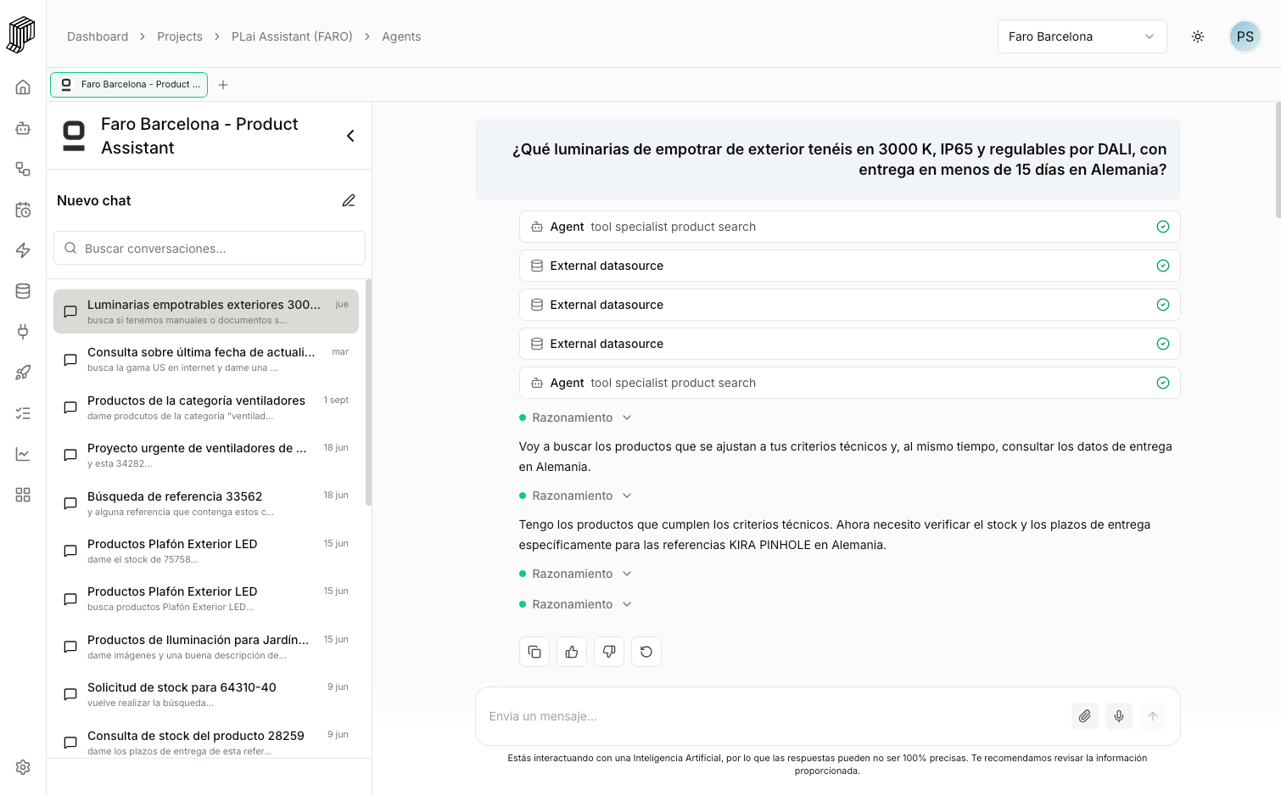Activate microphone voice input
Screen dimensions: 1281x796
[x=1119, y=716]
